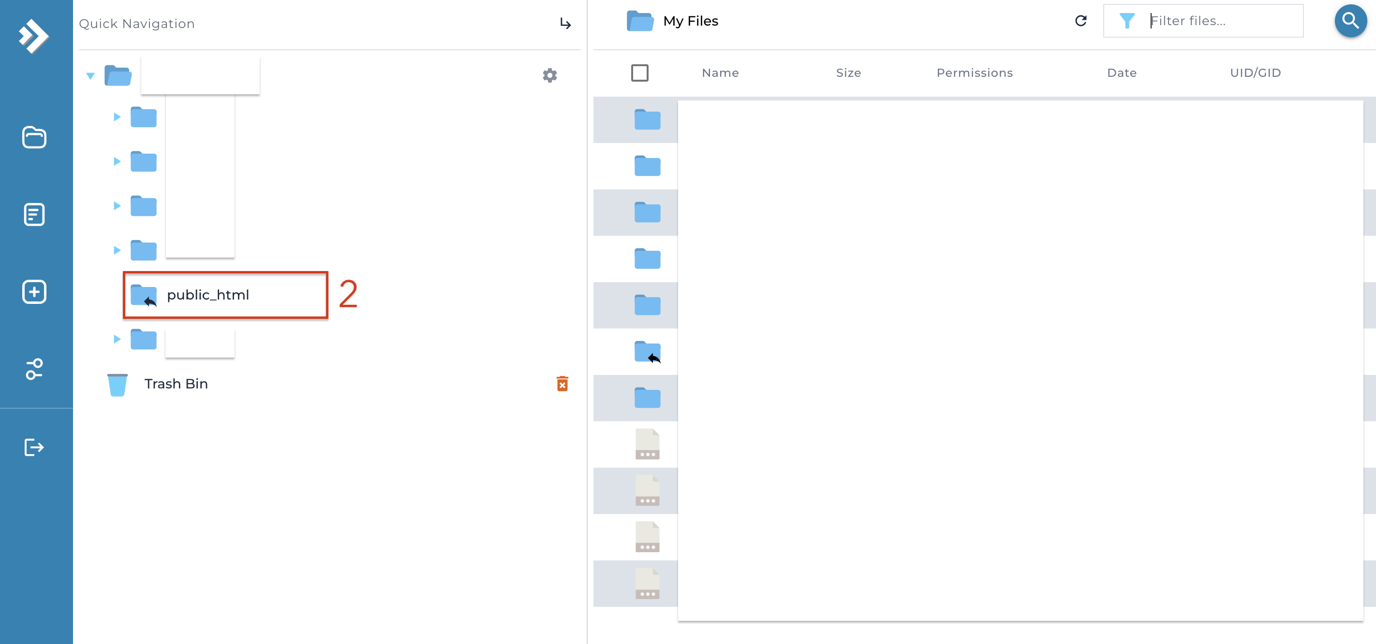This screenshot has width=1376, height=644.
Task: Click the add-new plus sidebar icon
Action: point(34,292)
